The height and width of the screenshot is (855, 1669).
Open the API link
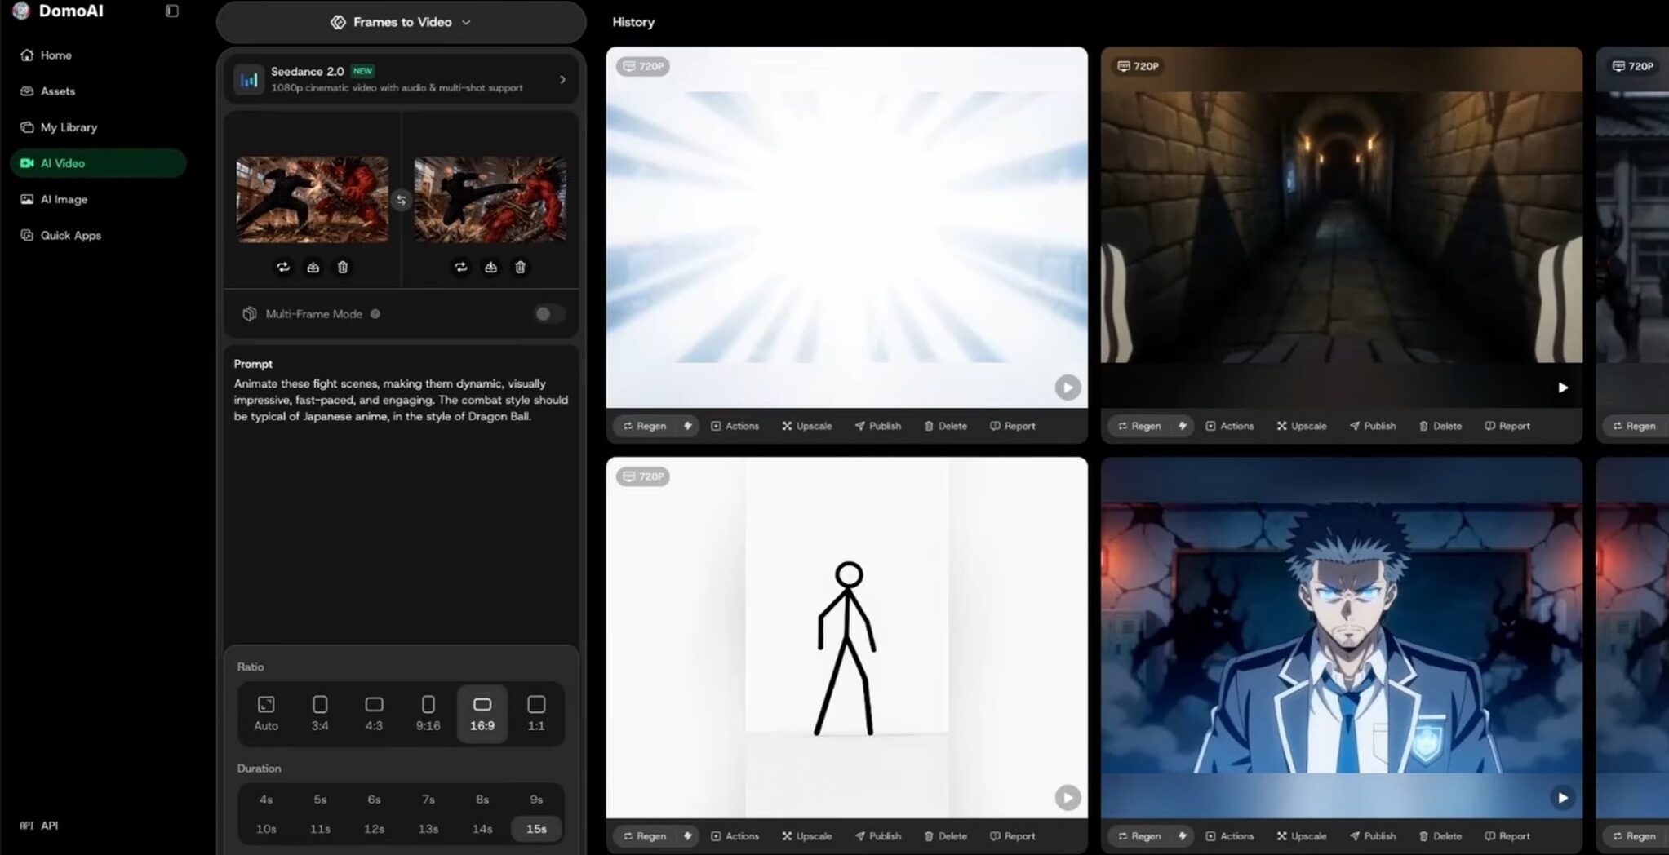tap(39, 826)
